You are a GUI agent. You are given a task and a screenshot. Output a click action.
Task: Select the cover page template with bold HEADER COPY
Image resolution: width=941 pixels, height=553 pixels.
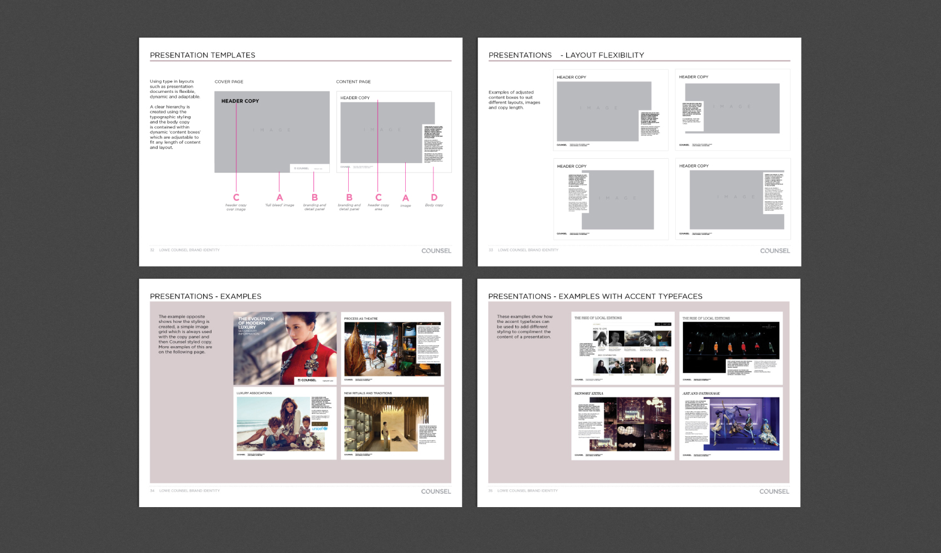pos(272,132)
